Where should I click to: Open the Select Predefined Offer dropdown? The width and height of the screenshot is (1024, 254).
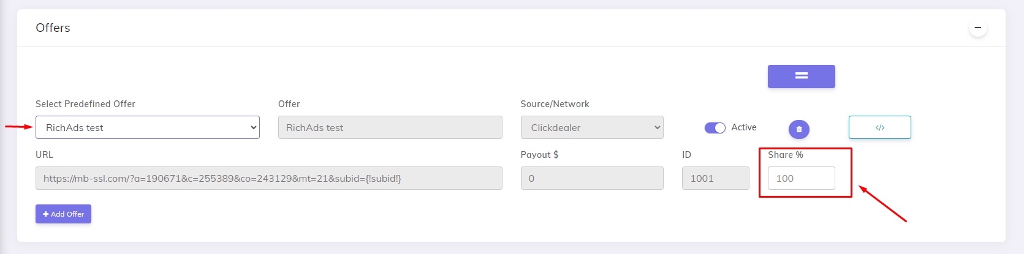(148, 127)
